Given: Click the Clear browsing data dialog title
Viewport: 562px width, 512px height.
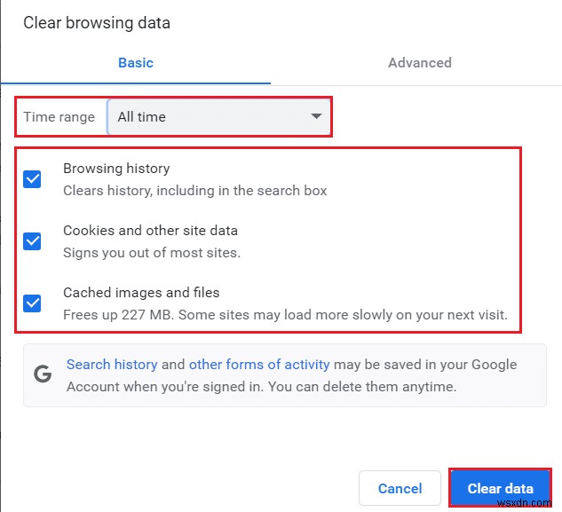Looking at the screenshot, I should click(x=97, y=23).
